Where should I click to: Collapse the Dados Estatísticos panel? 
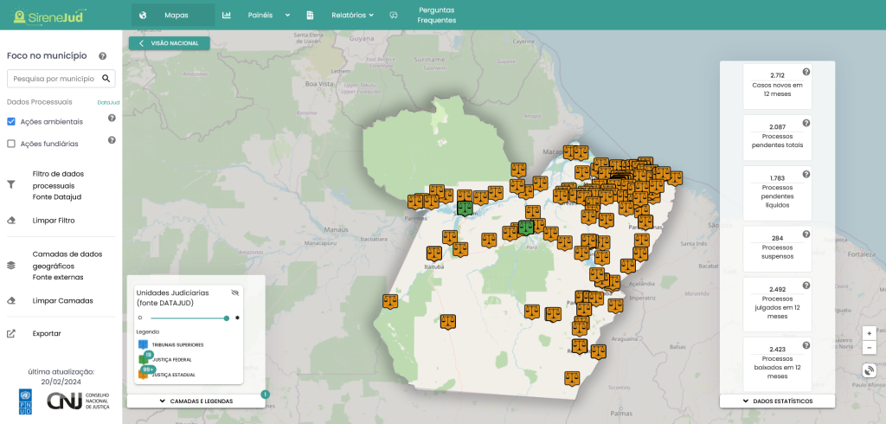click(x=777, y=401)
